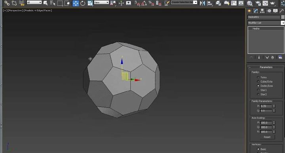The image size is (285, 153).
Task: Select the Star1 family radio button
Action: click(x=258, y=90)
